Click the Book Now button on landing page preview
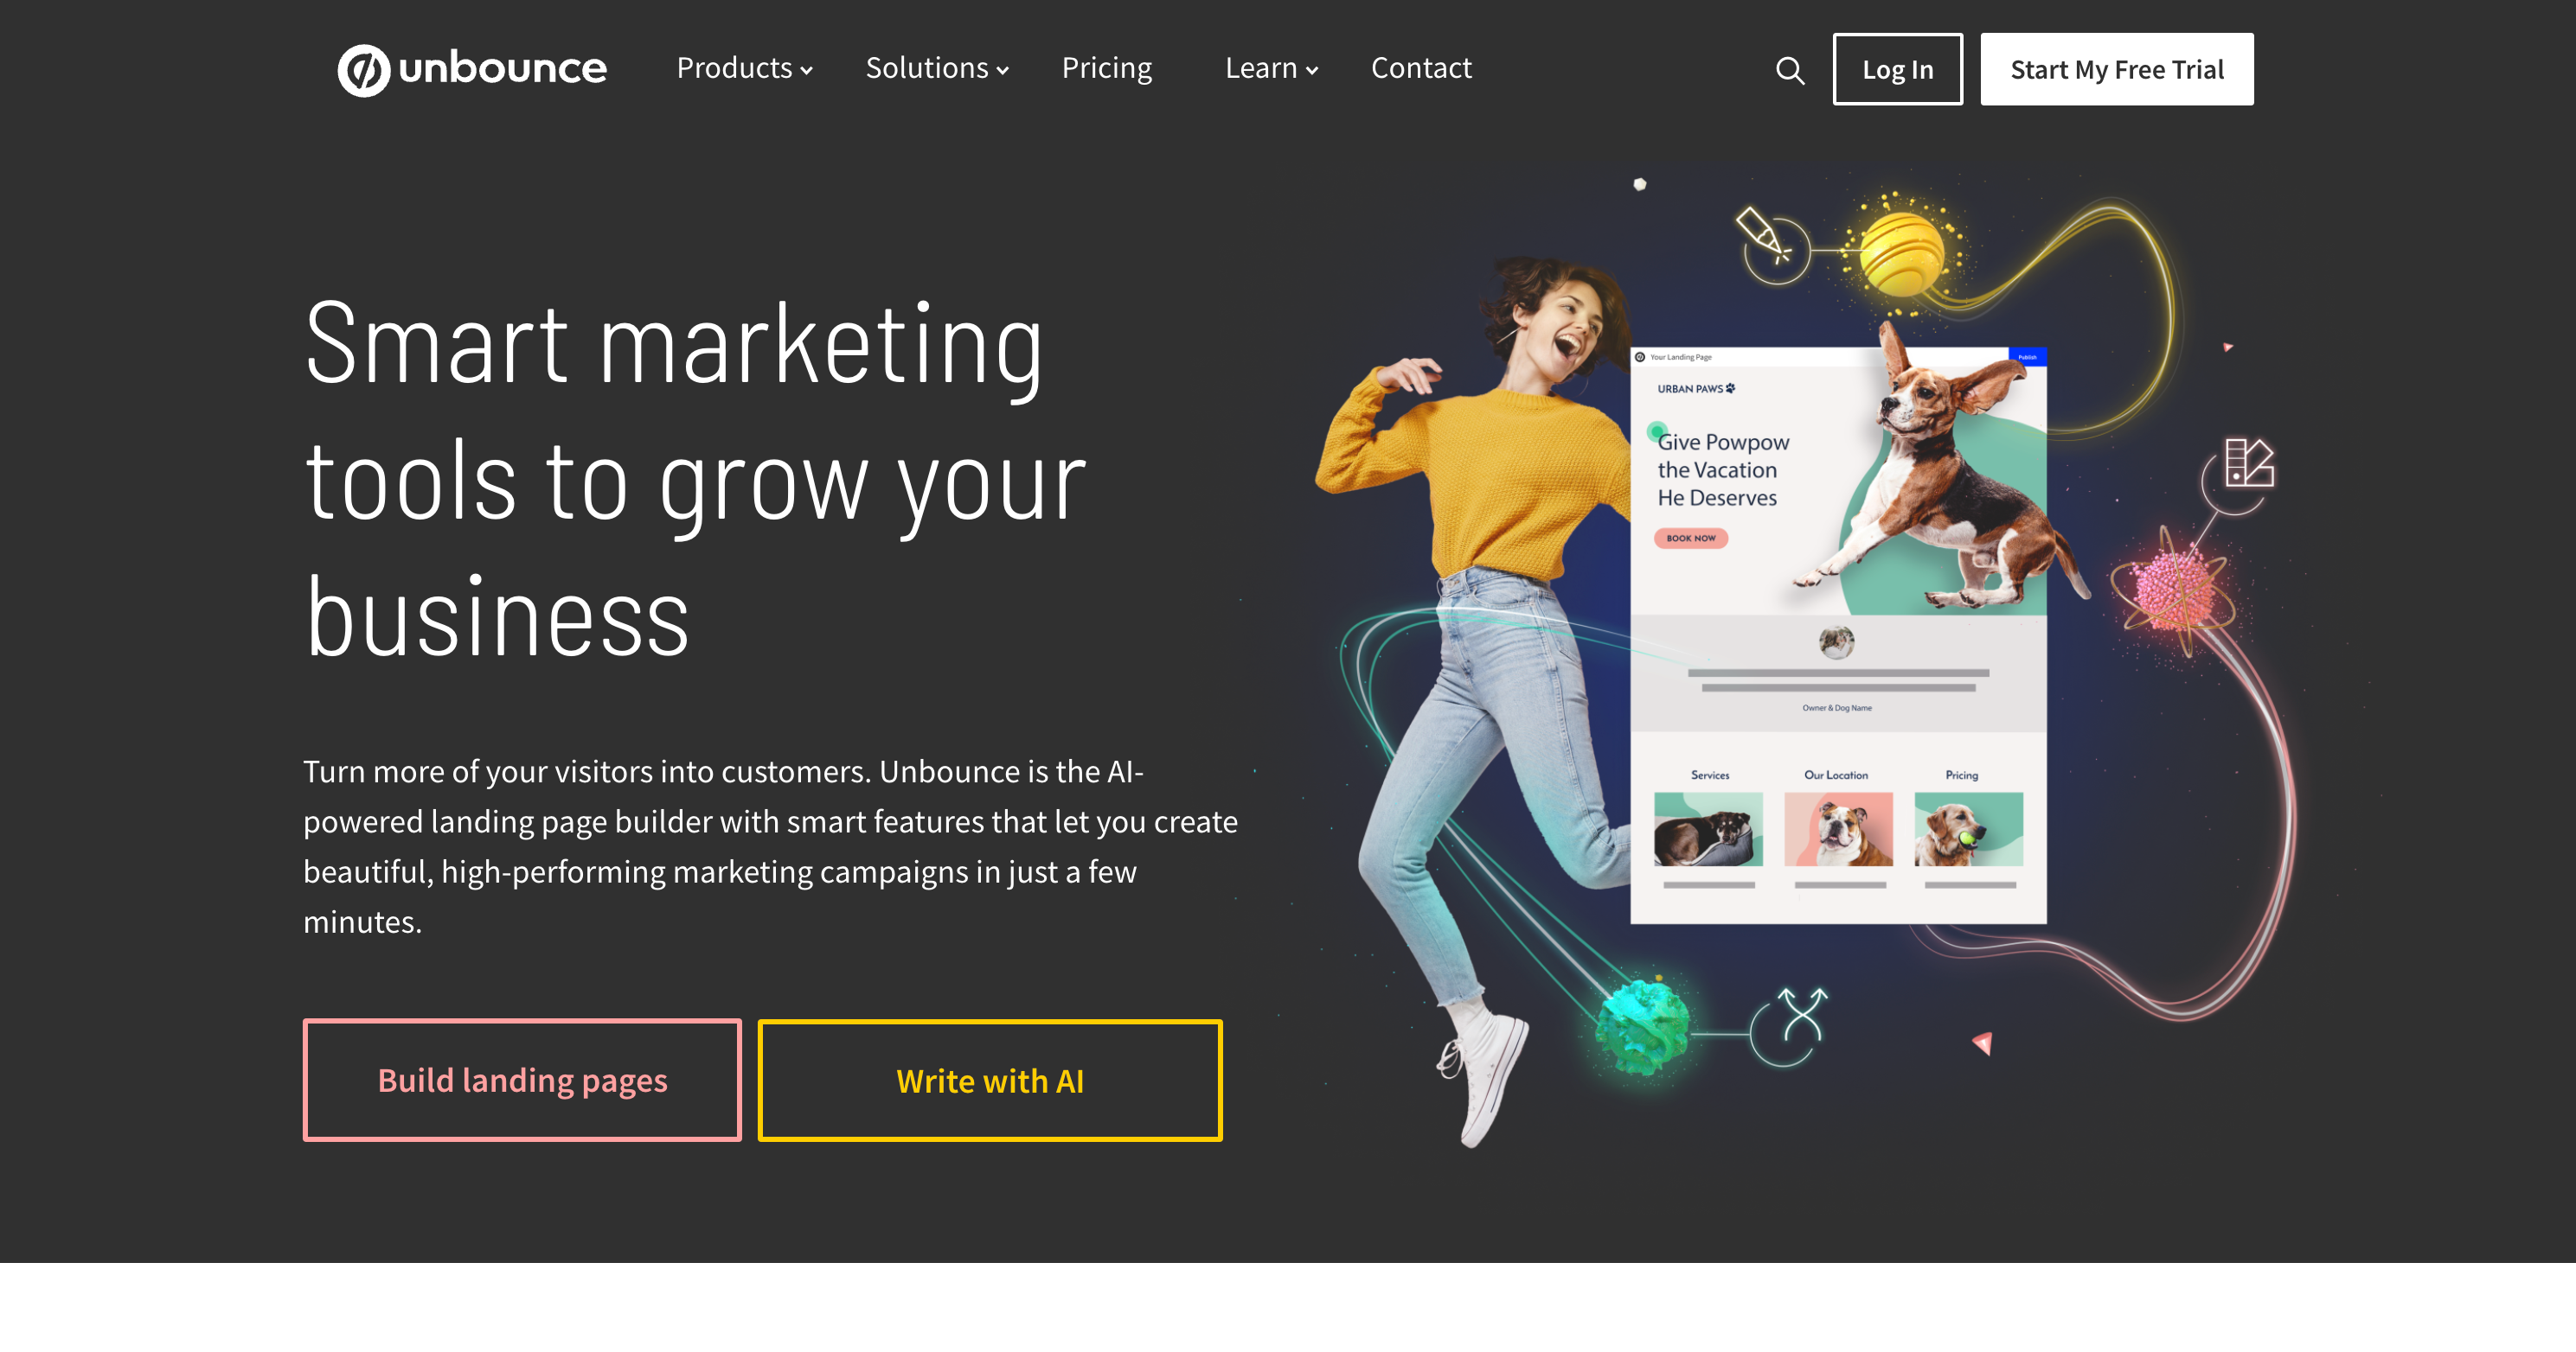The height and width of the screenshot is (1352, 2576). click(x=1692, y=538)
